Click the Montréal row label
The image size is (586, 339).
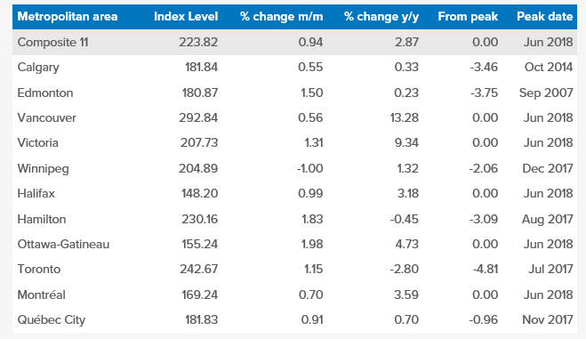(x=41, y=295)
